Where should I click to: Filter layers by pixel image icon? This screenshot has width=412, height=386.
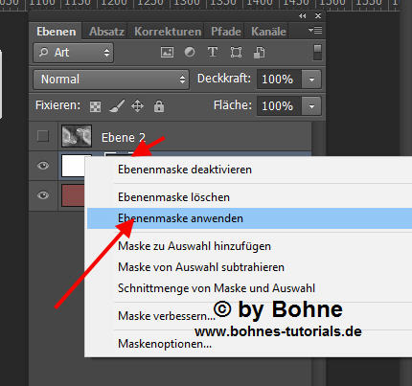click(x=167, y=53)
